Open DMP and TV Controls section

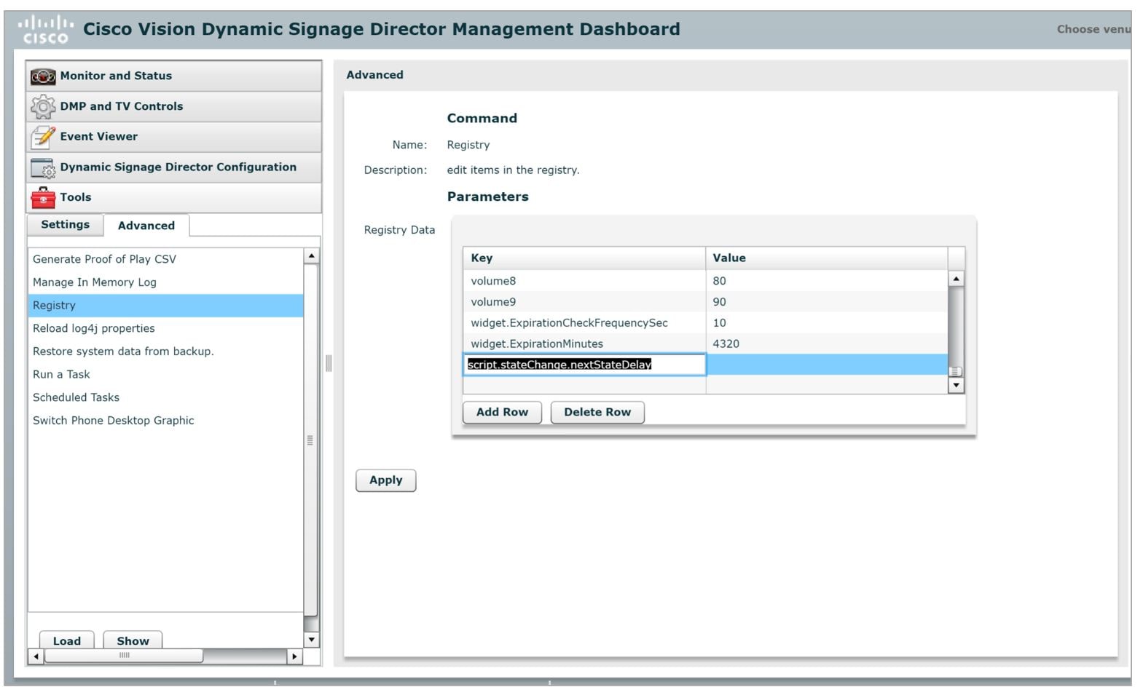pyautogui.click(x=174, y=106)
